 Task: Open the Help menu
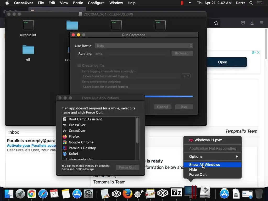131,3
